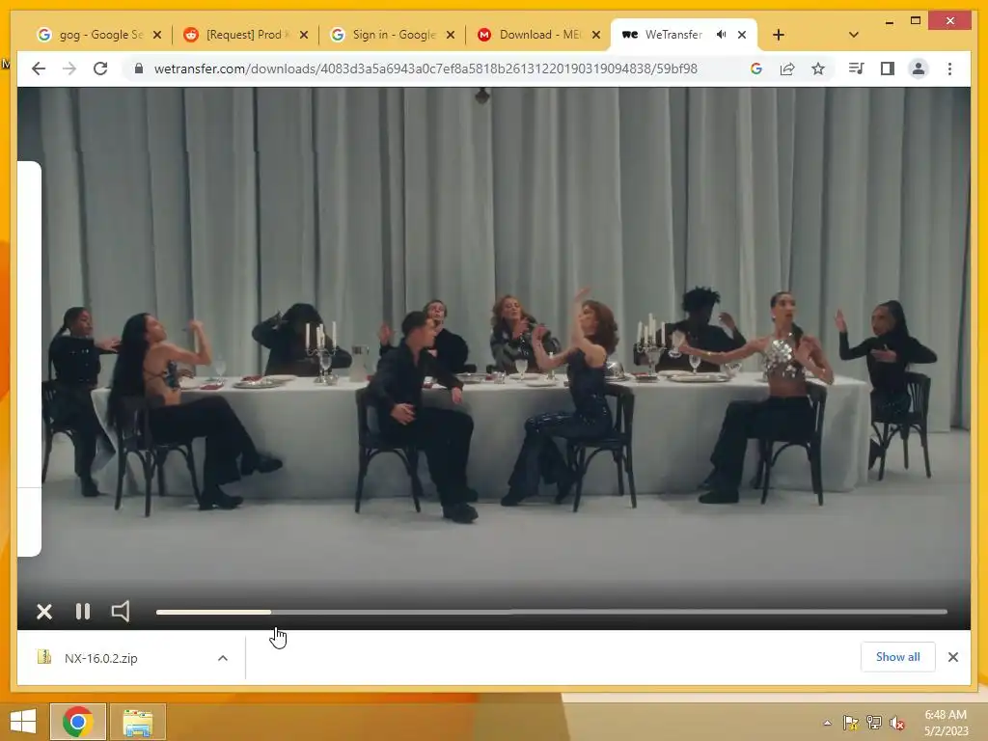Maximize the Chrome window
This screenshot has width=988, height=741.
pyautogui.click(x=916, y=21)
